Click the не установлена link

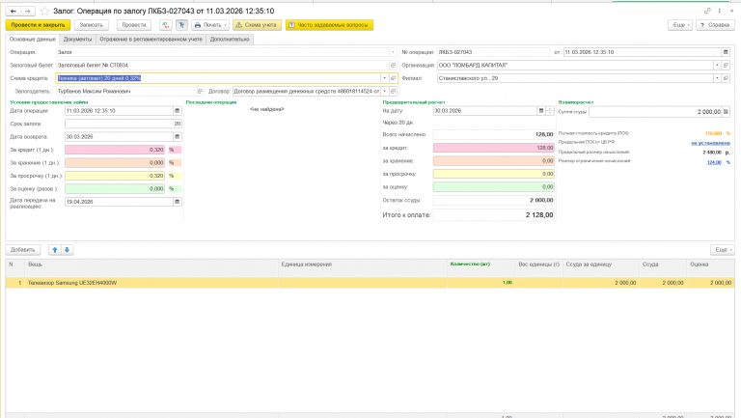coord(710,142)
